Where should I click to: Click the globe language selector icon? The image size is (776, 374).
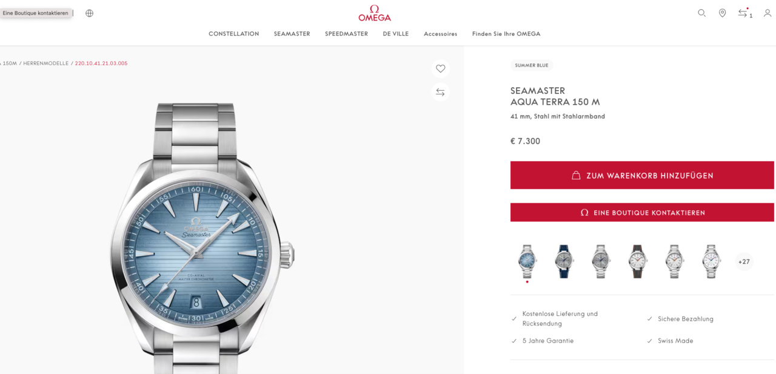[90, 13]
